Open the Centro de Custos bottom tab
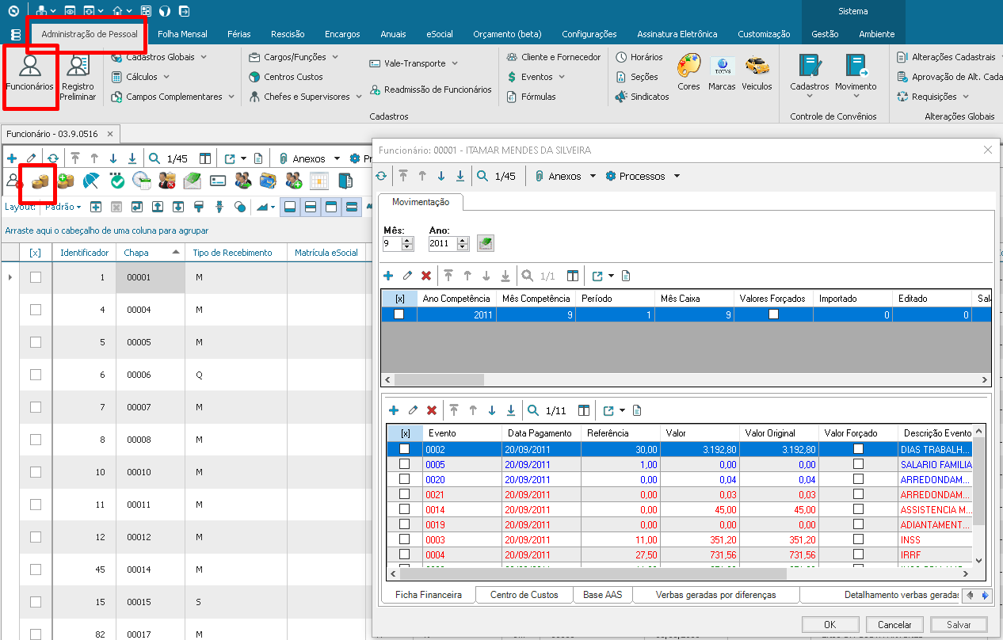The image size is (1003, 640). tap(524, 595)
